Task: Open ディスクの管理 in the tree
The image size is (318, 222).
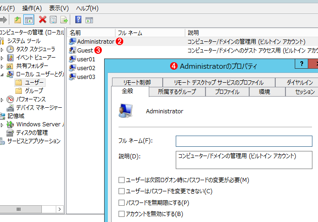Action: [x=32, y=132]
